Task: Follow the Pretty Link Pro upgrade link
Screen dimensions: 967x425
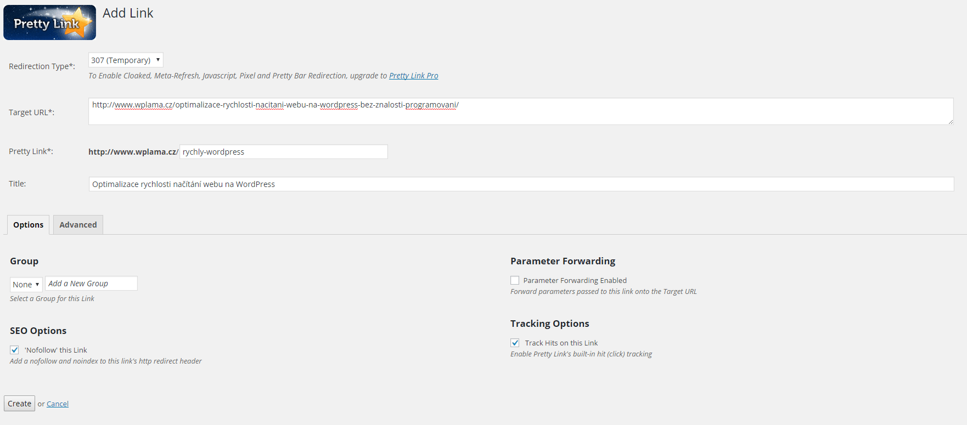Action: [x=413, y=76]
